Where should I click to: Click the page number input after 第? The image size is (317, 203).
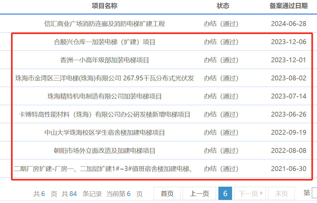[314, 193]
